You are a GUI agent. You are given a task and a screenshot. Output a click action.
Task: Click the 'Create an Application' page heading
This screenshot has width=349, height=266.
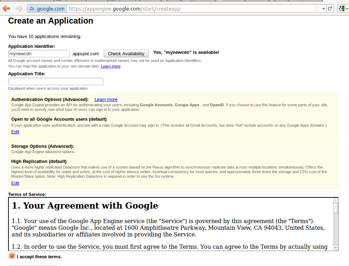51,21
